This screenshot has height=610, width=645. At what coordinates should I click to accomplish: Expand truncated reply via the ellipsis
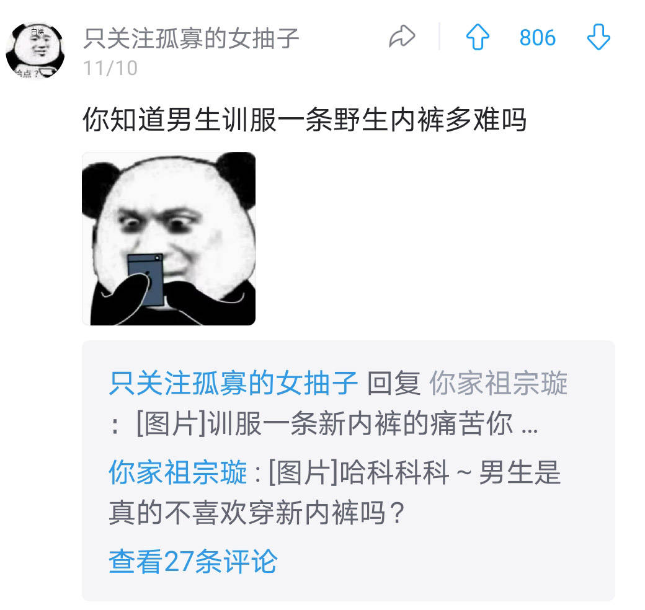point(530,431)
